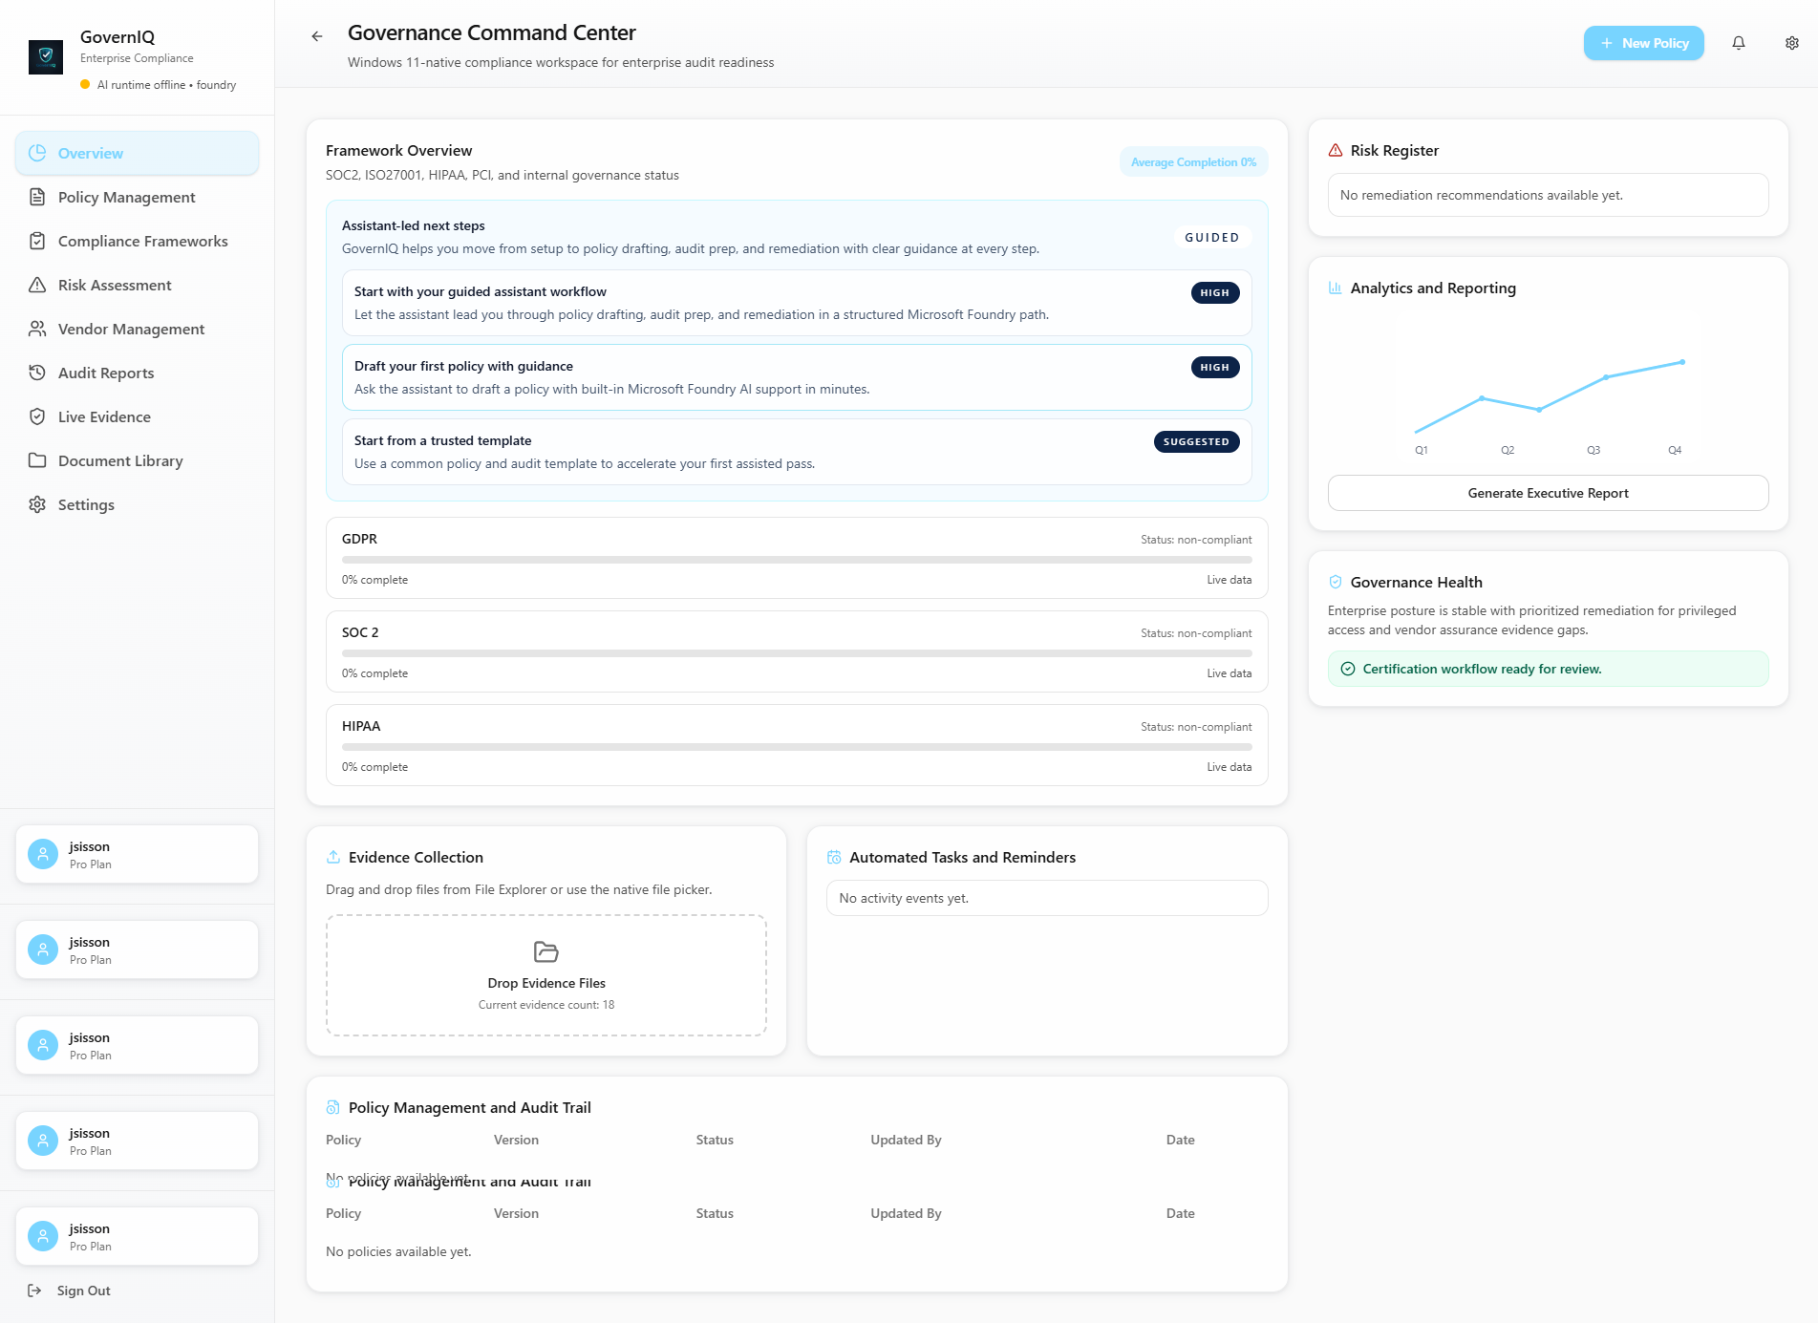
Task: Click the Analytics and Reporting bar chart icon
Action: click(1336, 288)
